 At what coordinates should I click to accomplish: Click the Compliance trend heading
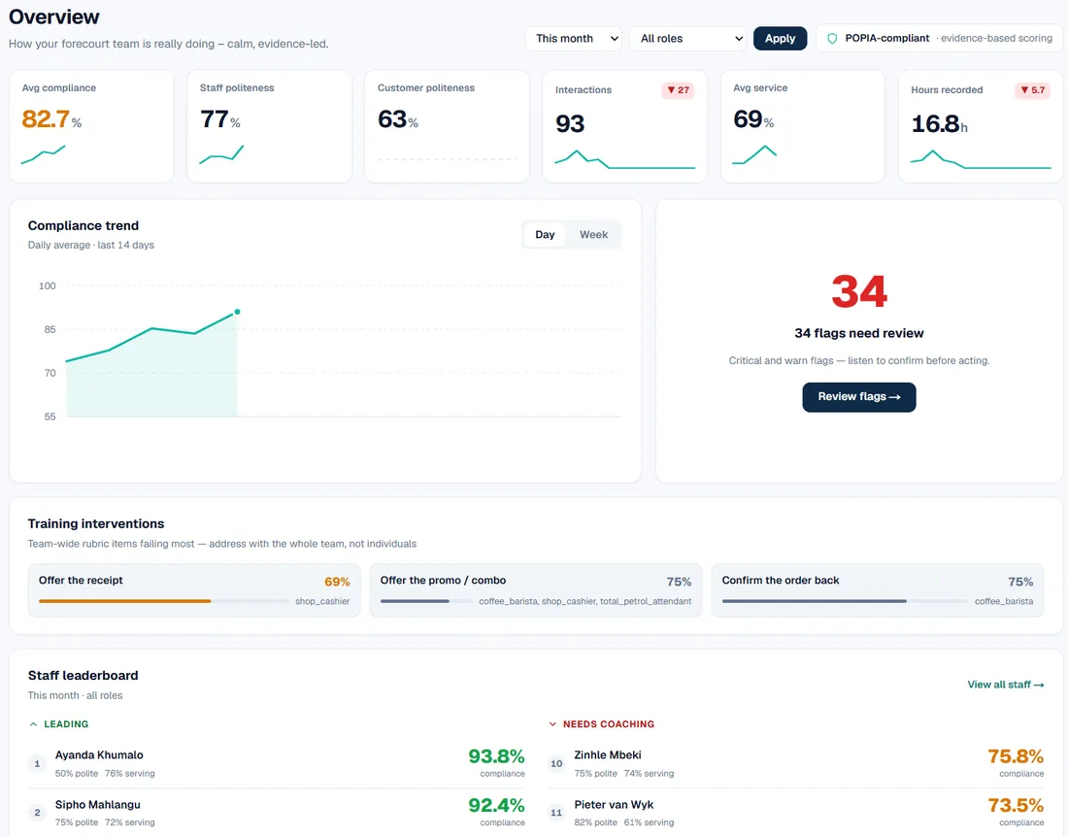(x=83, y=225)
